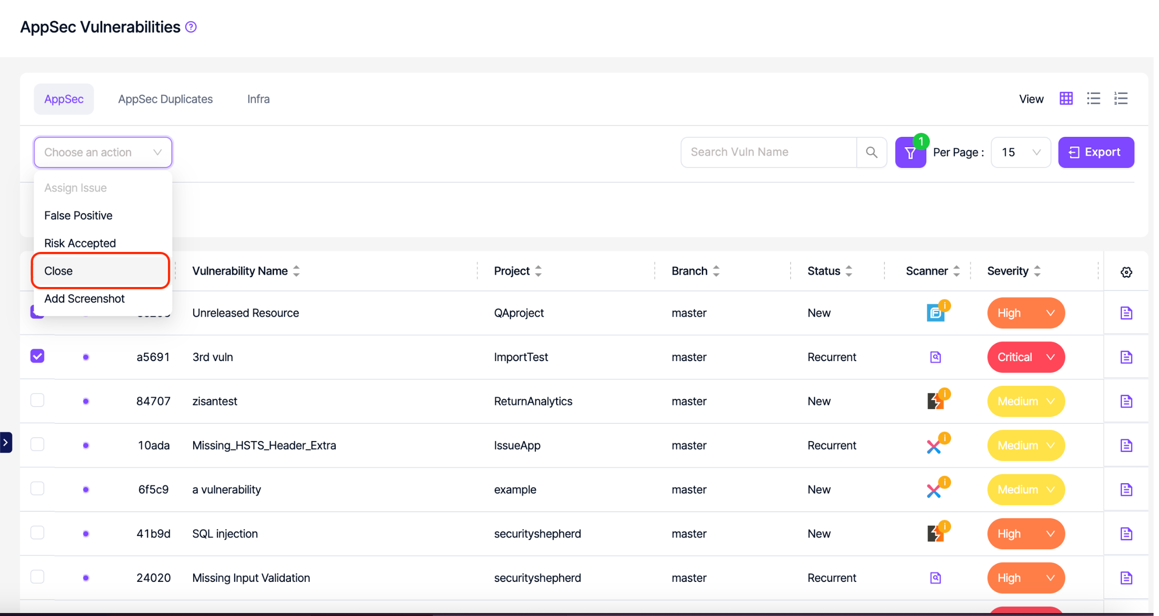Uncheck the 3rd vuln row checkbox
The width and height of the screenshot is (1159, 616).
(x=38, y=356)
